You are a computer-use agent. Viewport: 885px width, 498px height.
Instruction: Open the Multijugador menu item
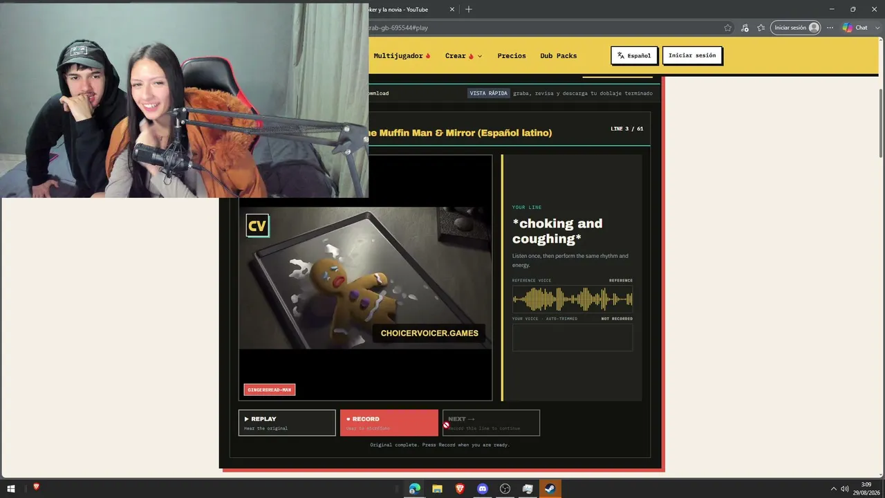click(x=402, y=56)
